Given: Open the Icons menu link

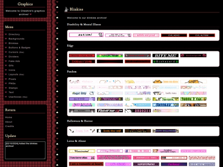Looking at the screenshot, I should (12, 70).
